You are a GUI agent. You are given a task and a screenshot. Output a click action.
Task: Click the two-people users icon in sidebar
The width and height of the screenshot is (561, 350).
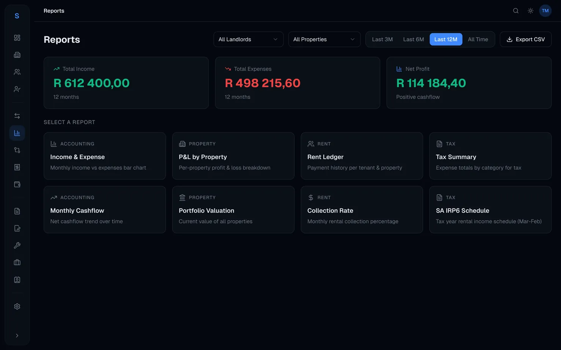pos(17,72)
